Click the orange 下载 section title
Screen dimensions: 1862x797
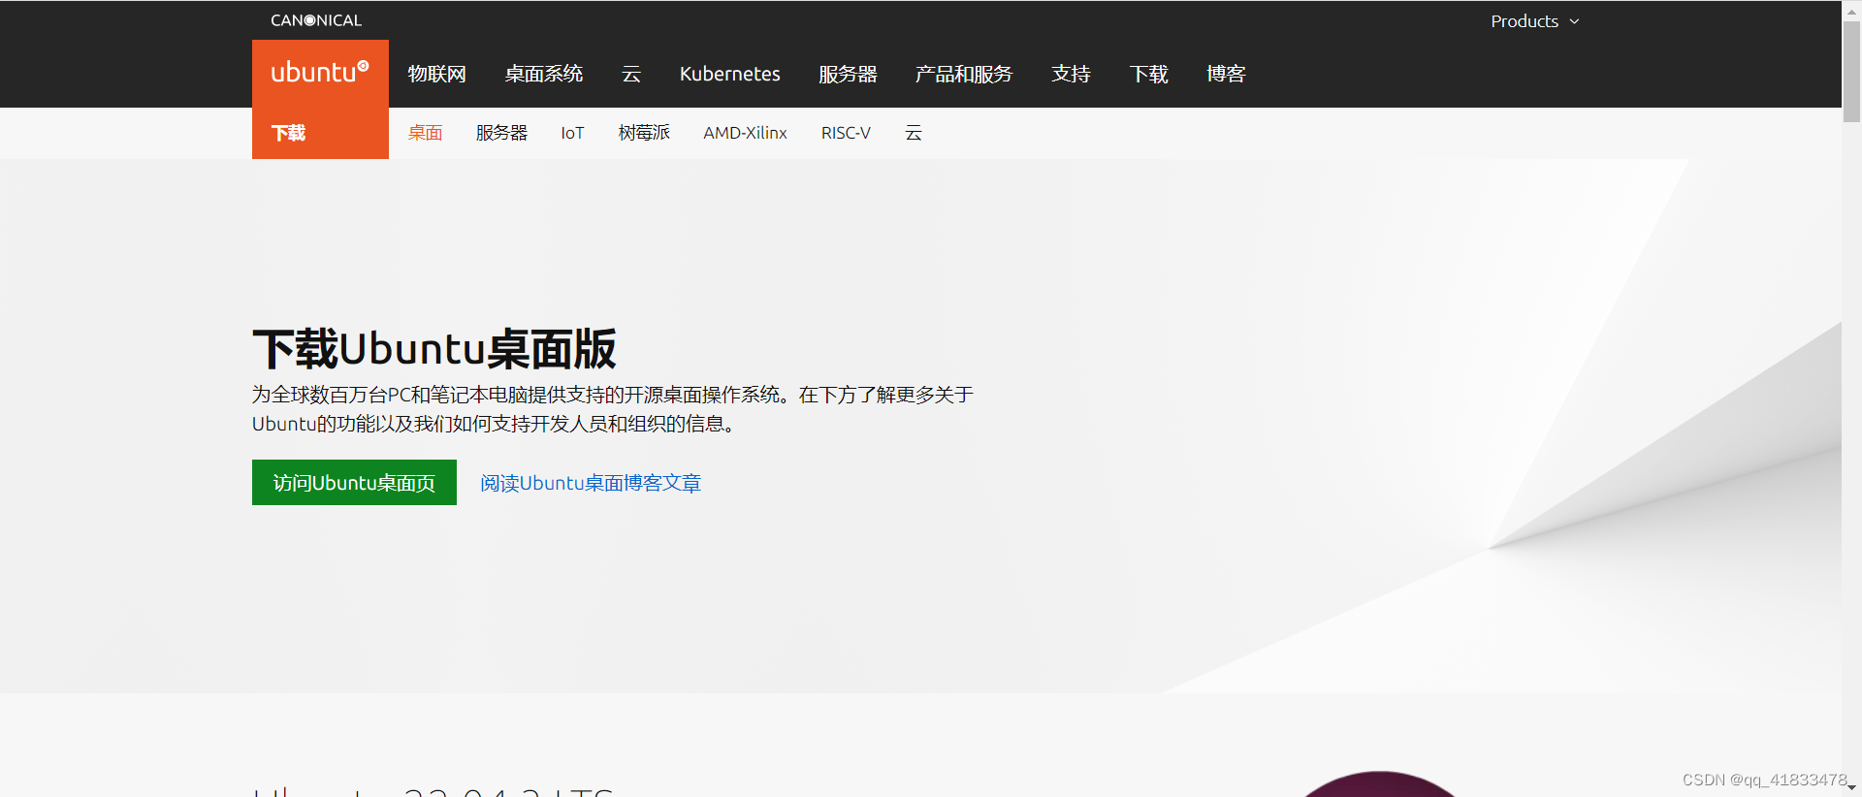(x=288, y=133)
